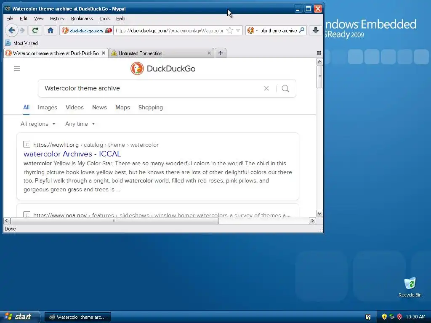Screen dimensions: 431x323
Task: Click the horizontal scrollbar right arrow
Action: coord(312,220)
